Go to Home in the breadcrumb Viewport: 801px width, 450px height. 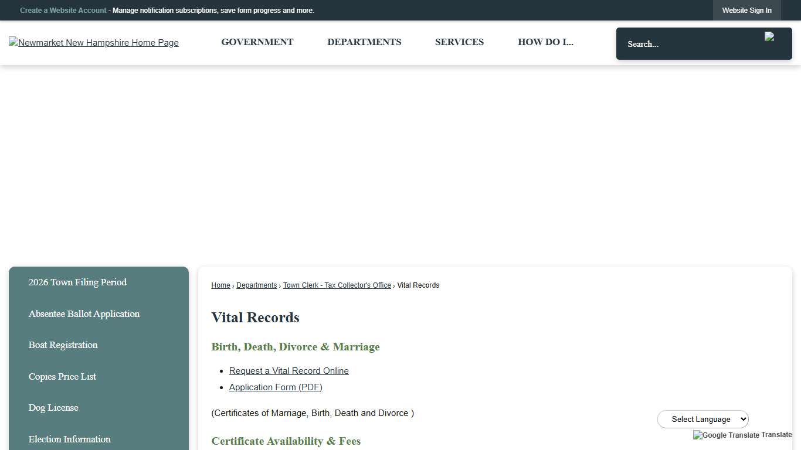(x=220, y=285)
